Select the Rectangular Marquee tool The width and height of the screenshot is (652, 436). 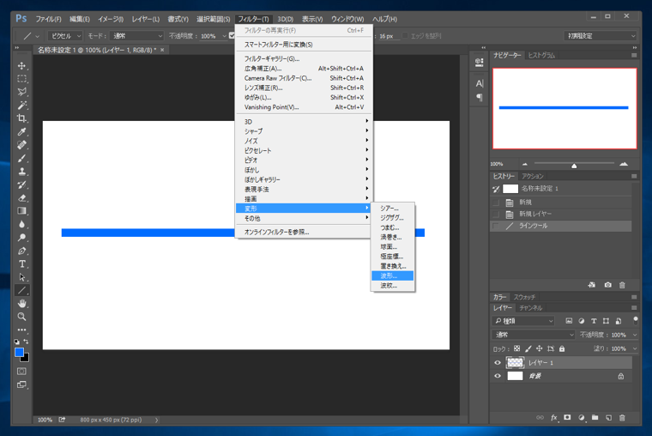tap(22, 79)
